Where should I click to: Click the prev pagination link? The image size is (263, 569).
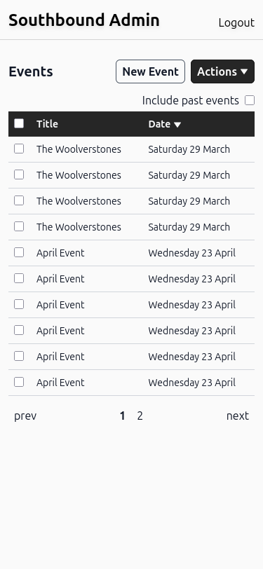[25, 416]
